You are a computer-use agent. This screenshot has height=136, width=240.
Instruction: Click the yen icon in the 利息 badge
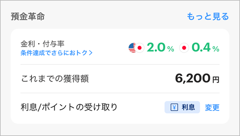click(173, 108)
